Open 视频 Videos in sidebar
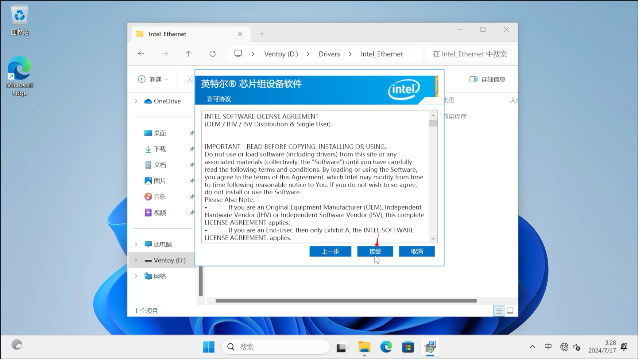 [x=155, y=212]
